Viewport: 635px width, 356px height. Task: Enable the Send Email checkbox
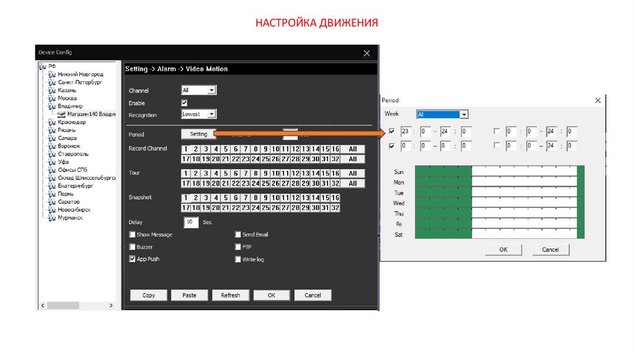coord(238,234)
